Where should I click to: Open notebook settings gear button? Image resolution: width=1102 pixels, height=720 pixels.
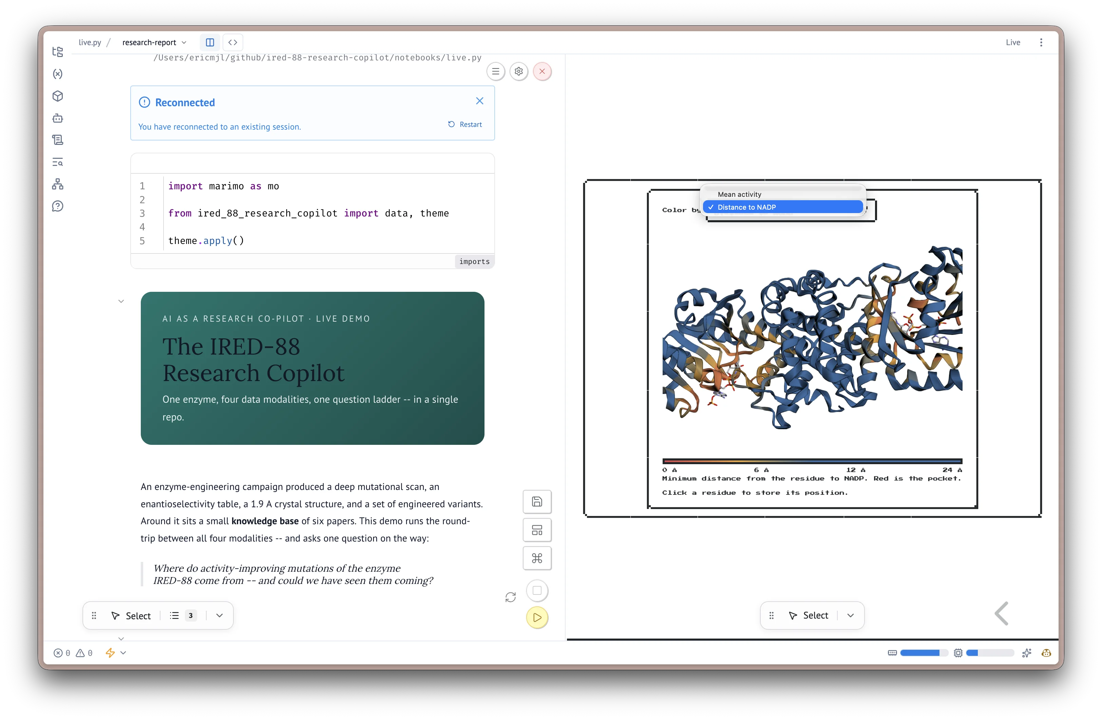518,71
